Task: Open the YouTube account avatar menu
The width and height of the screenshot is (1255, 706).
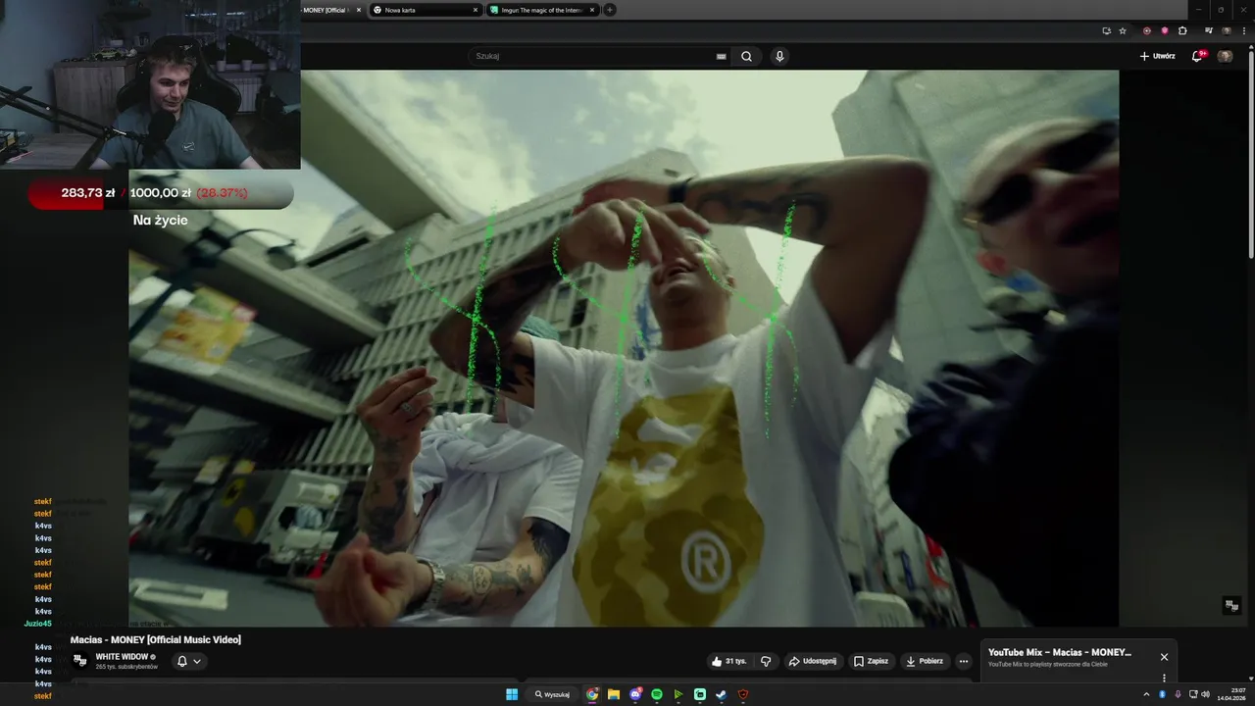Action: click(x=1225, y=56)
